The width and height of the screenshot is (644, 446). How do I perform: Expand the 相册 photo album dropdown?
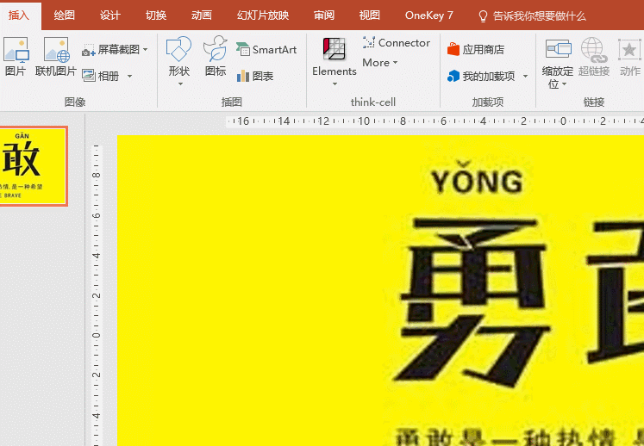[129, 76]
